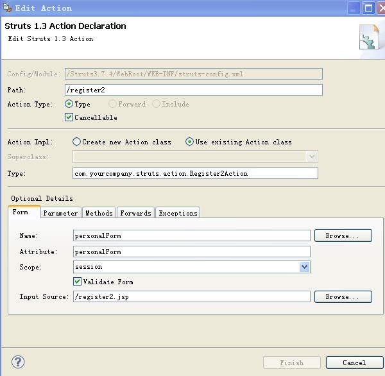
Task: Click the Path input field
Action: [x=194, y=90]
